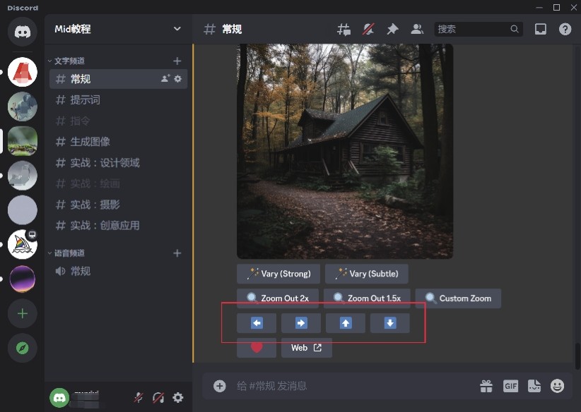Click Vary (Strong) button
This screenshot has height=412, width=581.
[278, 274]
